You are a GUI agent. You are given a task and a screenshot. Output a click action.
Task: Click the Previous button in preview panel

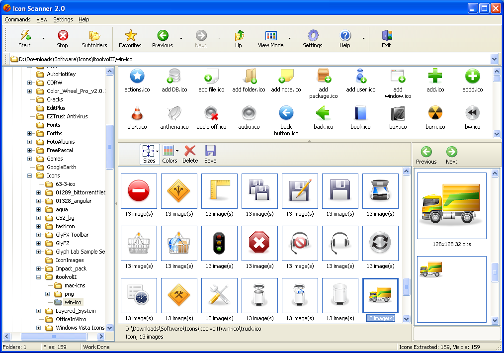coord(426,152)
